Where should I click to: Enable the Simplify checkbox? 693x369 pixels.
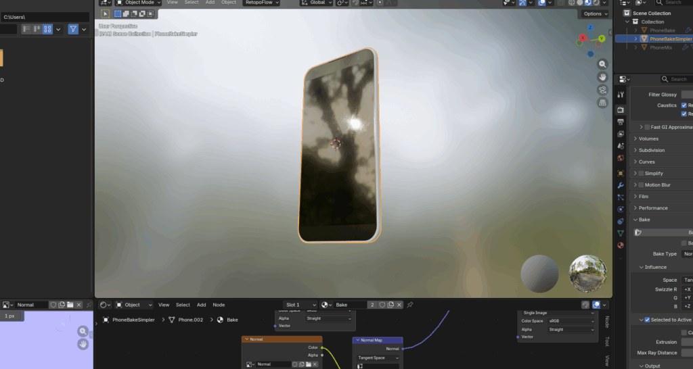coord(641,174)
